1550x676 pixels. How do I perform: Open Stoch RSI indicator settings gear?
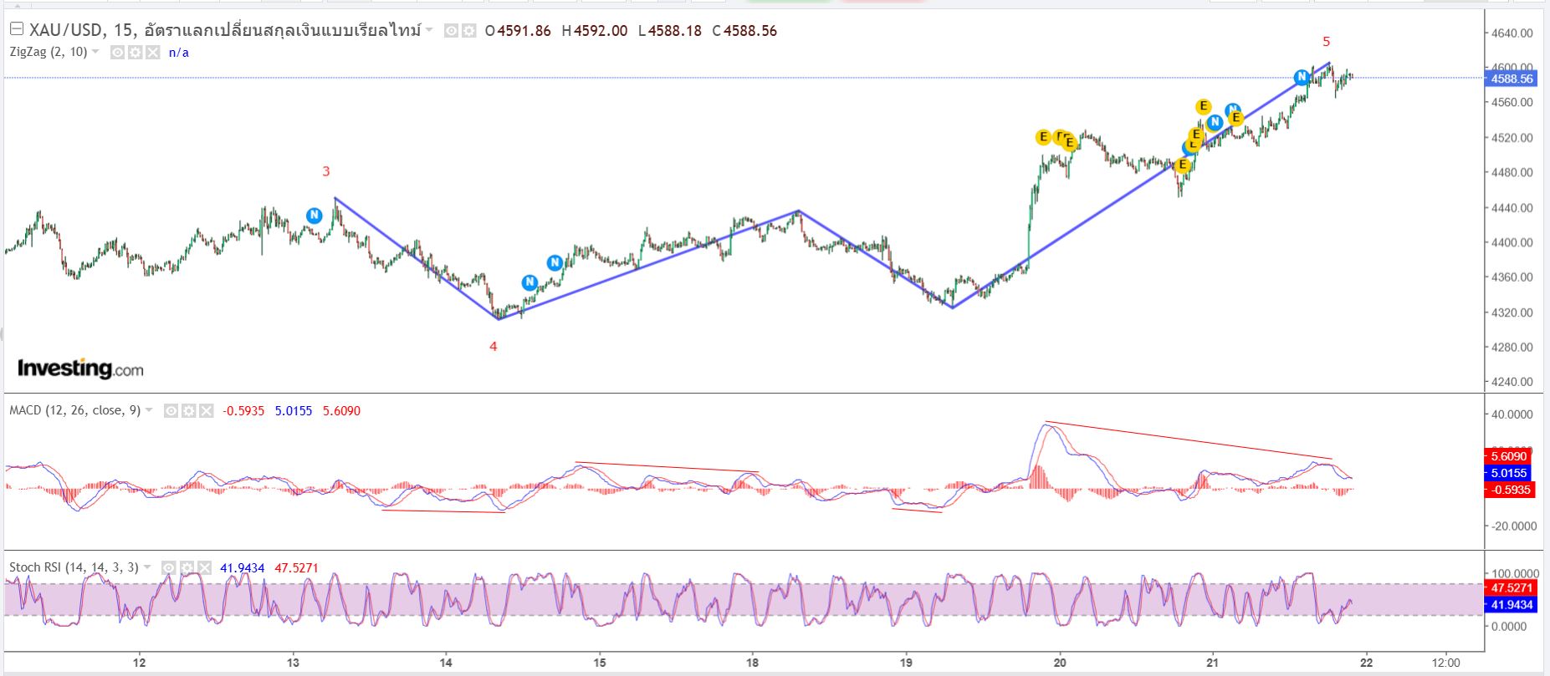tap(187, 568)
